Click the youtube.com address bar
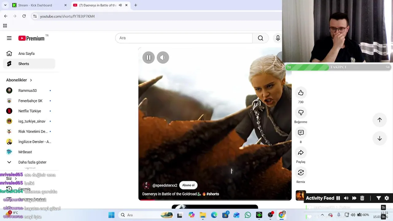This screenshot has width=393, height=221. [157, 16]
